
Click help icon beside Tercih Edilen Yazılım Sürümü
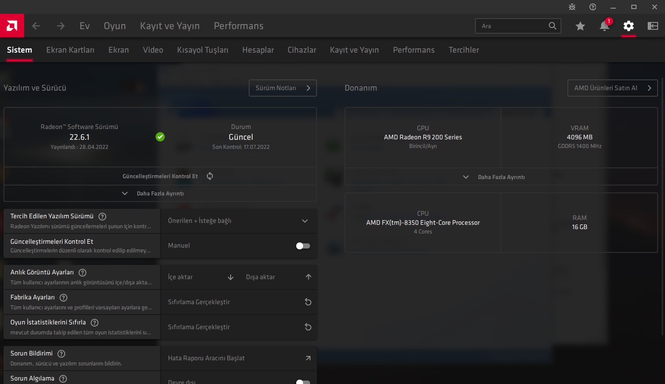point(102,217)
